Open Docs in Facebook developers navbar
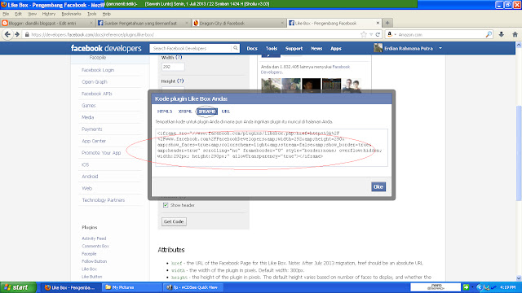Viewport: 522px width, 293px height. tap(252, 48)
